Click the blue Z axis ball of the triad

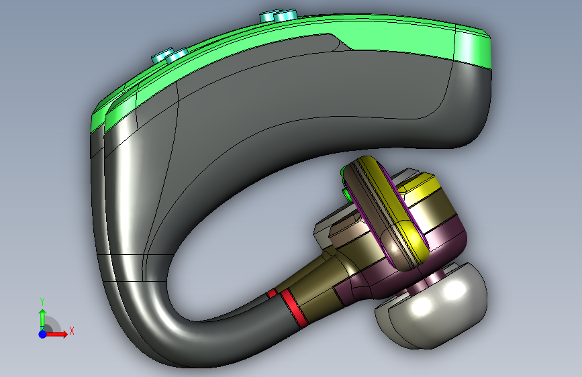43,334
